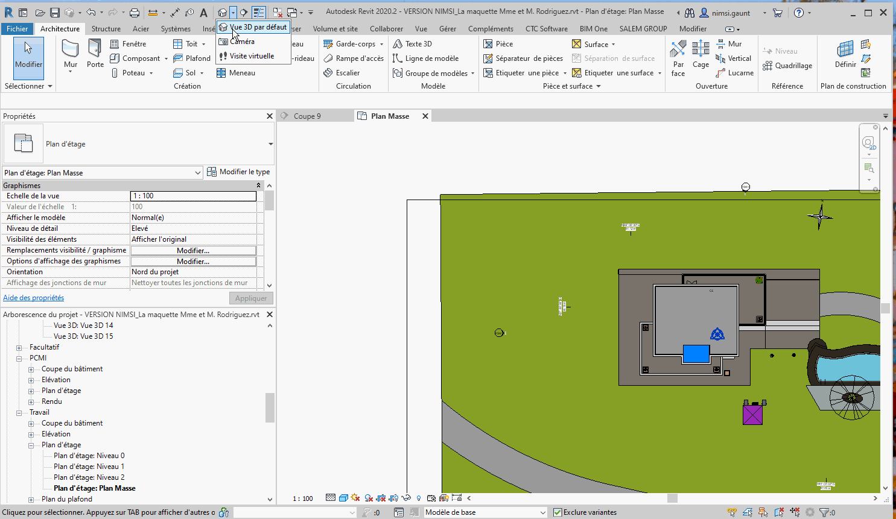Open the Plan d'étage type selector dropdown
The width and height of the screenshot is (896, 519).
click(270, 144)
